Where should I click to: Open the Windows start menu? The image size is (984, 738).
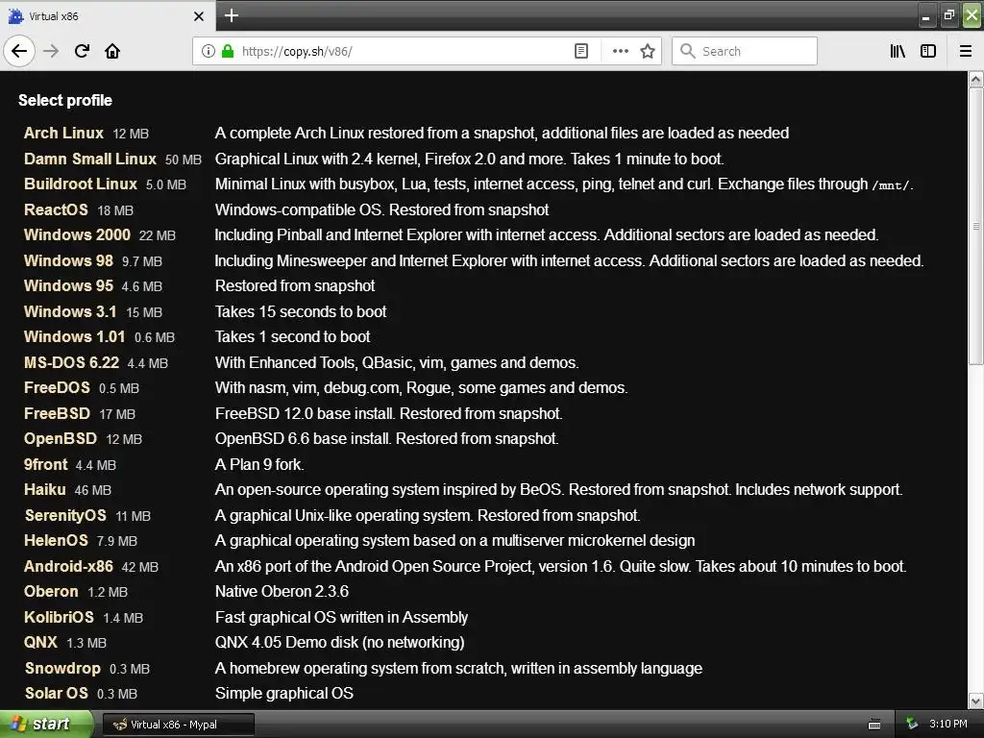45,725
